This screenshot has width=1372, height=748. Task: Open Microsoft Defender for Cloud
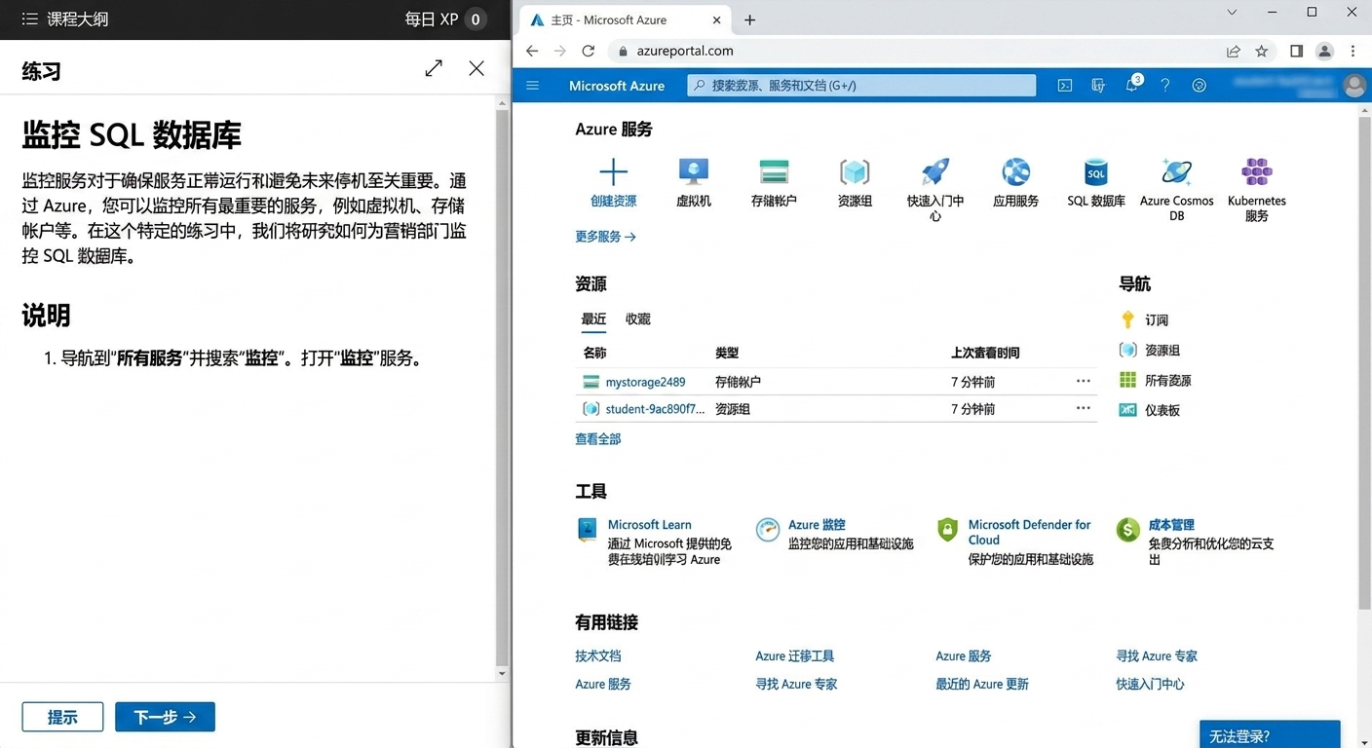1029,532
